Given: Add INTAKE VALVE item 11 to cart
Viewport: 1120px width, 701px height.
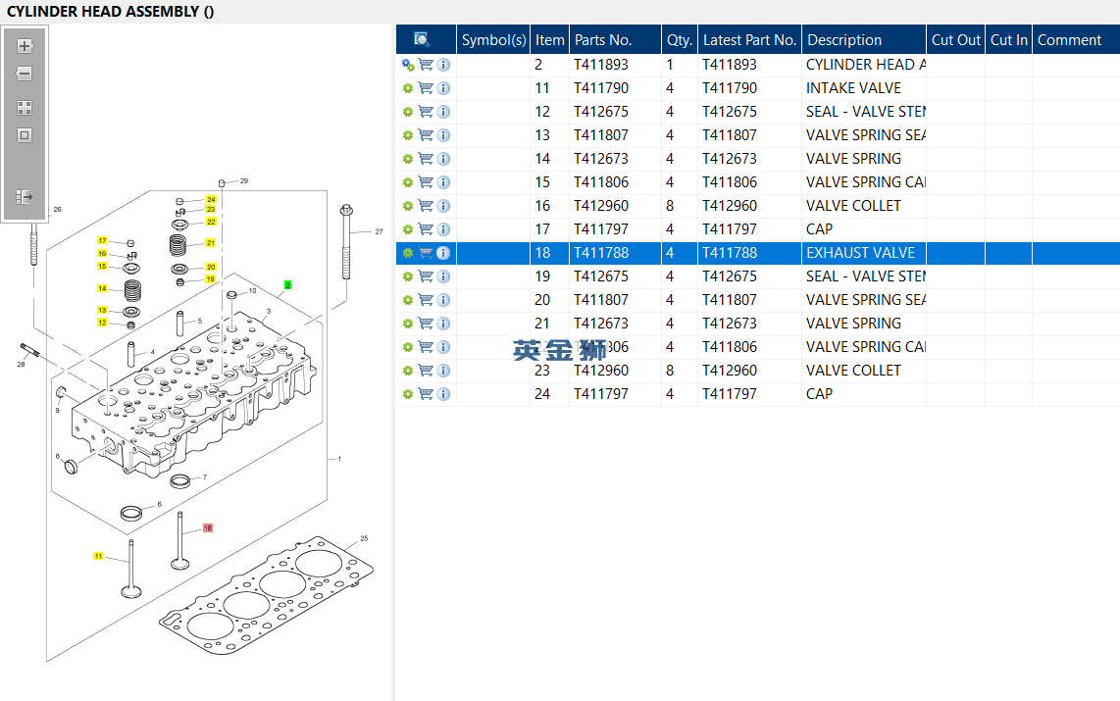Looking at the screenshot, I should [x=426, y=88].
